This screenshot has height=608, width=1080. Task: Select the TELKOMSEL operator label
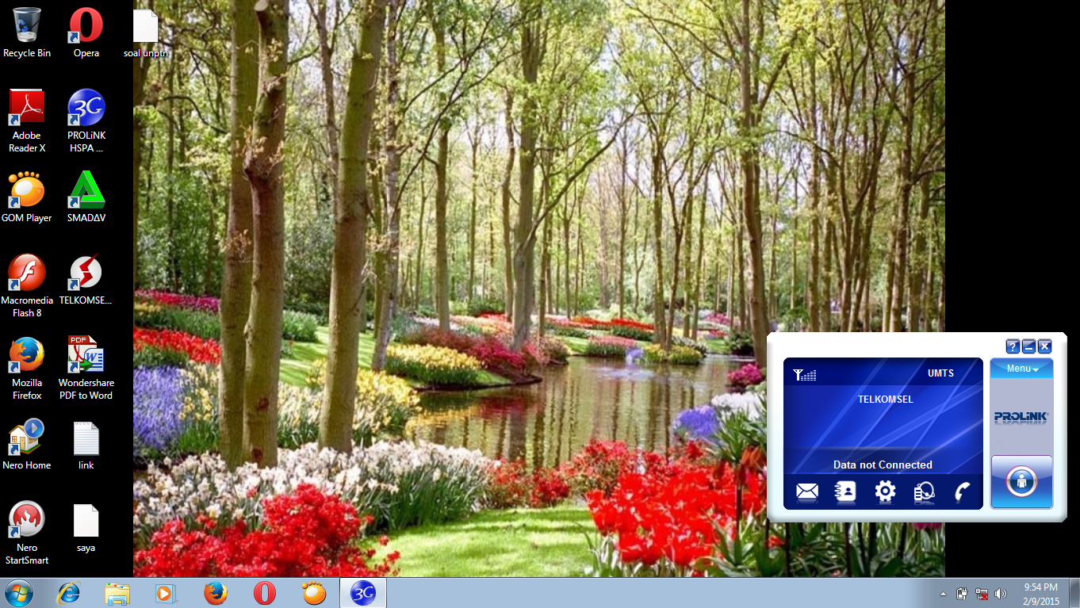[884, 400]
